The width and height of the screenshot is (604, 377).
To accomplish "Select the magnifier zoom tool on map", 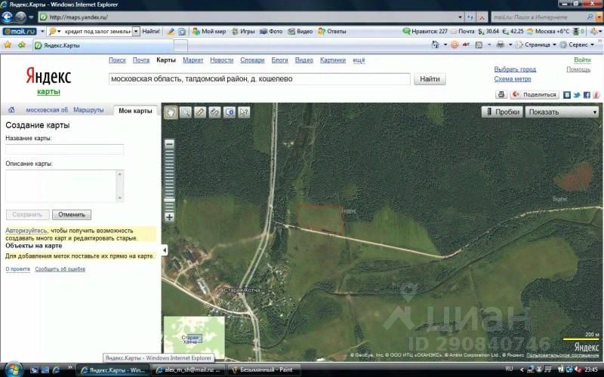I will tap(186, 112).
